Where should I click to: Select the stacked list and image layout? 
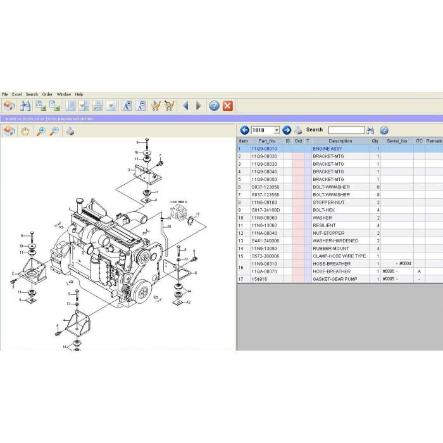click(x=97, y=106)
